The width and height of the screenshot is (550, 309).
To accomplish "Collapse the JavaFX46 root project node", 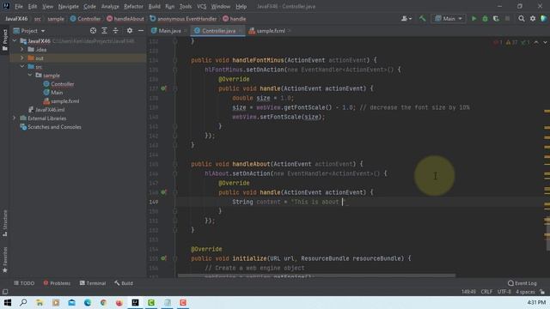I will point(15,41).
